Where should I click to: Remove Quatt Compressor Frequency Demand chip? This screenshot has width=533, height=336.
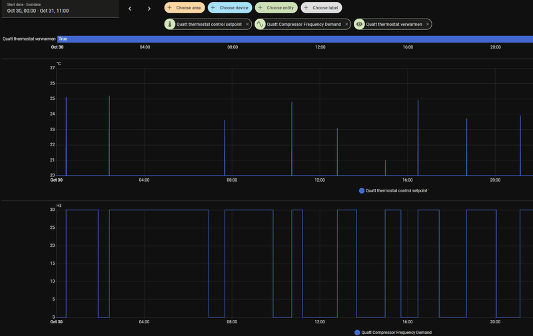[346, 24]
